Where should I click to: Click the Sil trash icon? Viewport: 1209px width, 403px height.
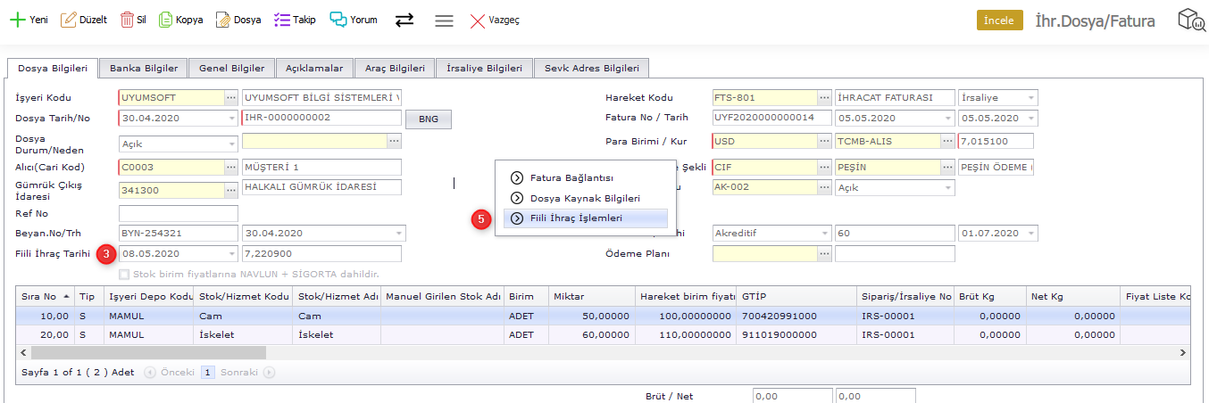click(x=128, y=20)
